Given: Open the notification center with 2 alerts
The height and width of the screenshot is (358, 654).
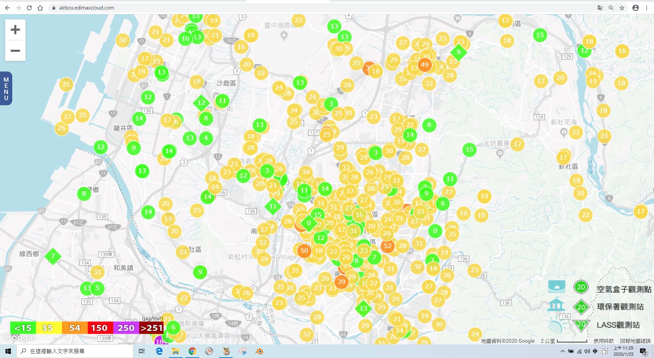Looking at the screenshot, I should (643, 351).
